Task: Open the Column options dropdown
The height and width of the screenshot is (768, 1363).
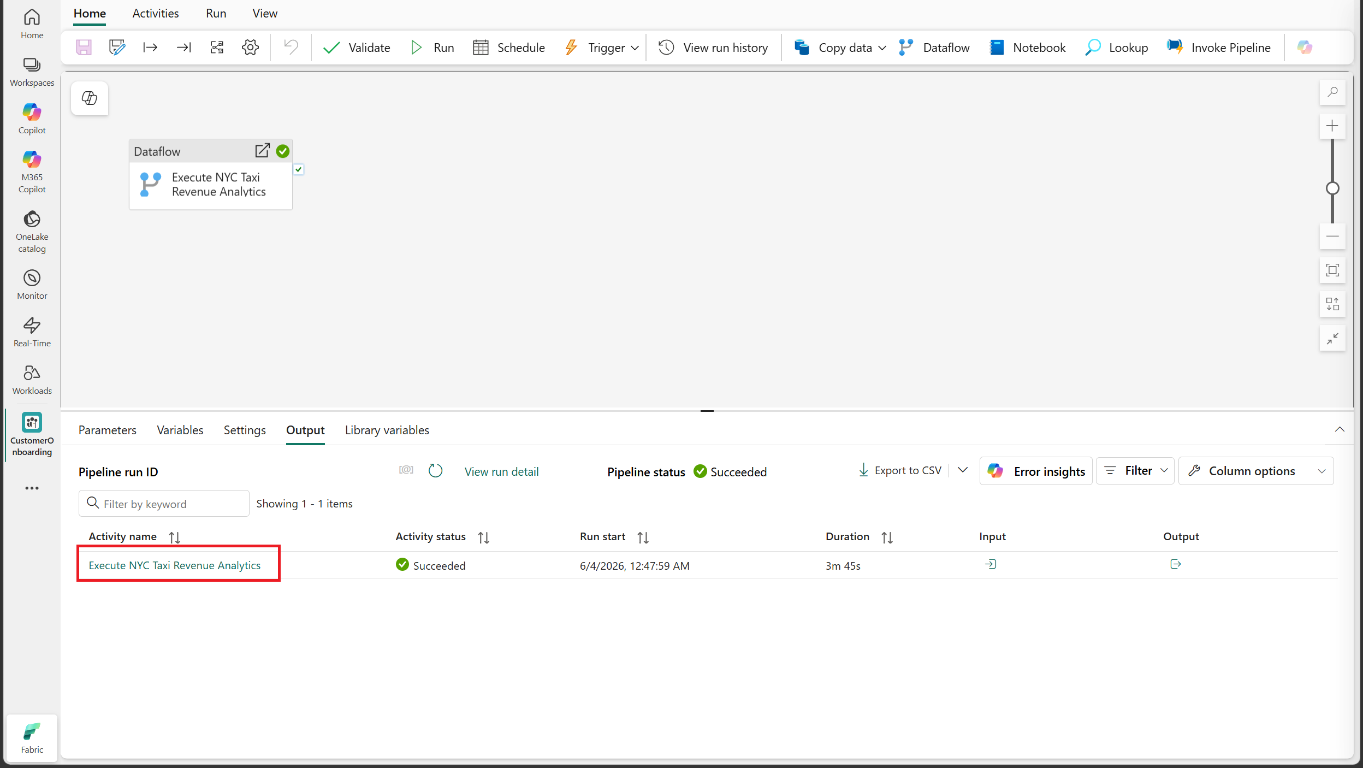Action: click(1256, 471)
